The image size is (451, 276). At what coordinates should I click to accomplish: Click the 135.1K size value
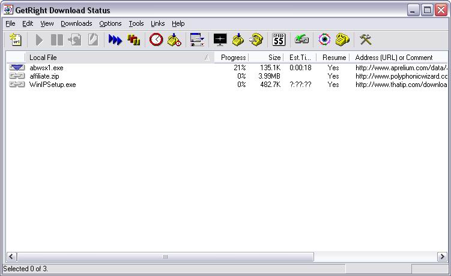click(270, 68)
